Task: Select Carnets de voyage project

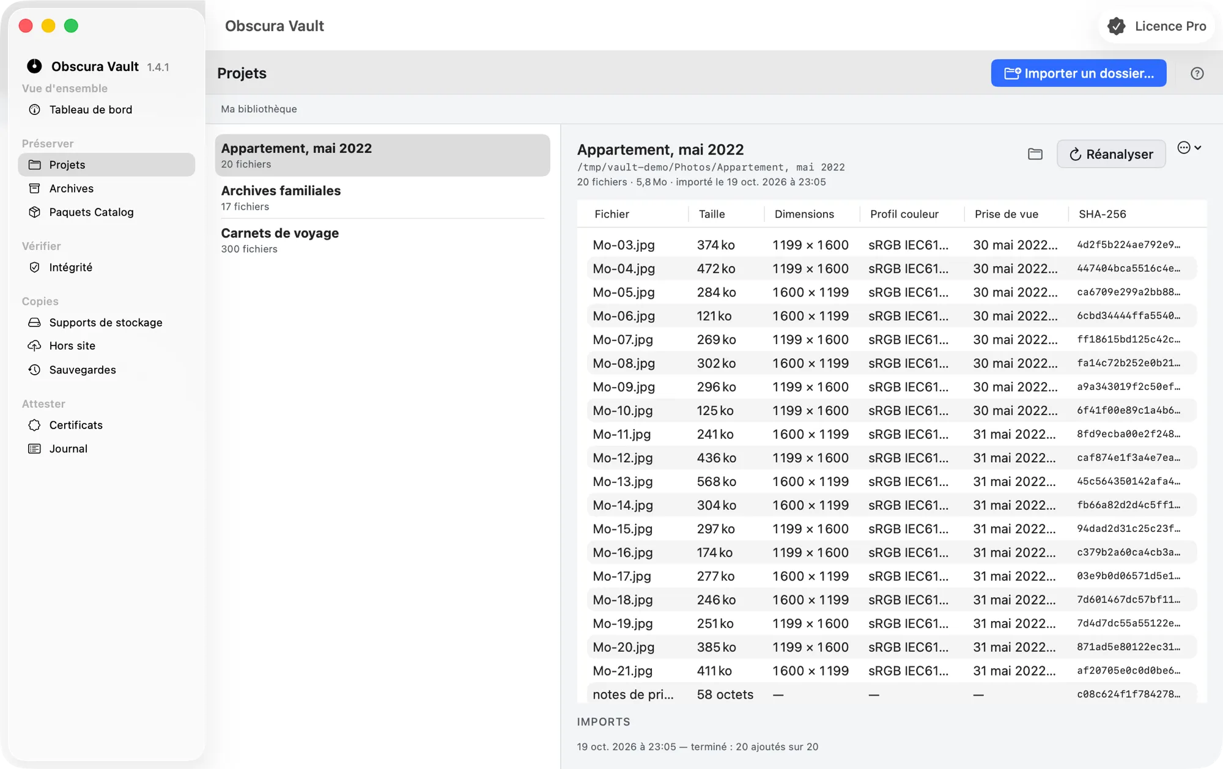Action: (x=382, y=240)
